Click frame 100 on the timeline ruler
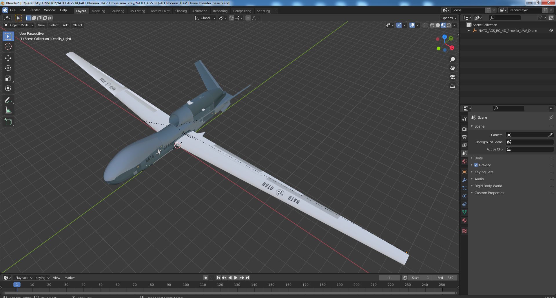Screen dimensions: 556x298 point(186,285)
